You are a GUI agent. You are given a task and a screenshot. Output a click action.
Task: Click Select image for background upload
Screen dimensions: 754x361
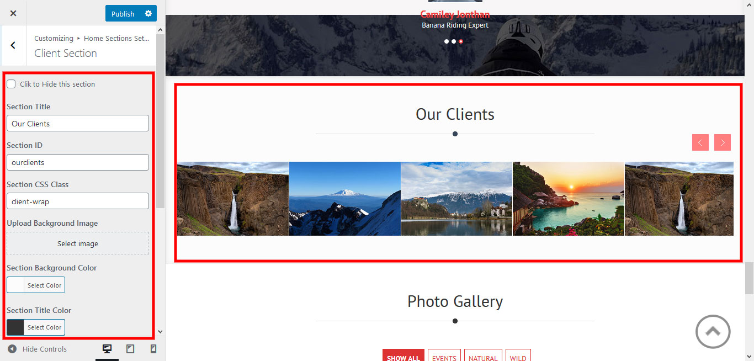tap(78, 243)
